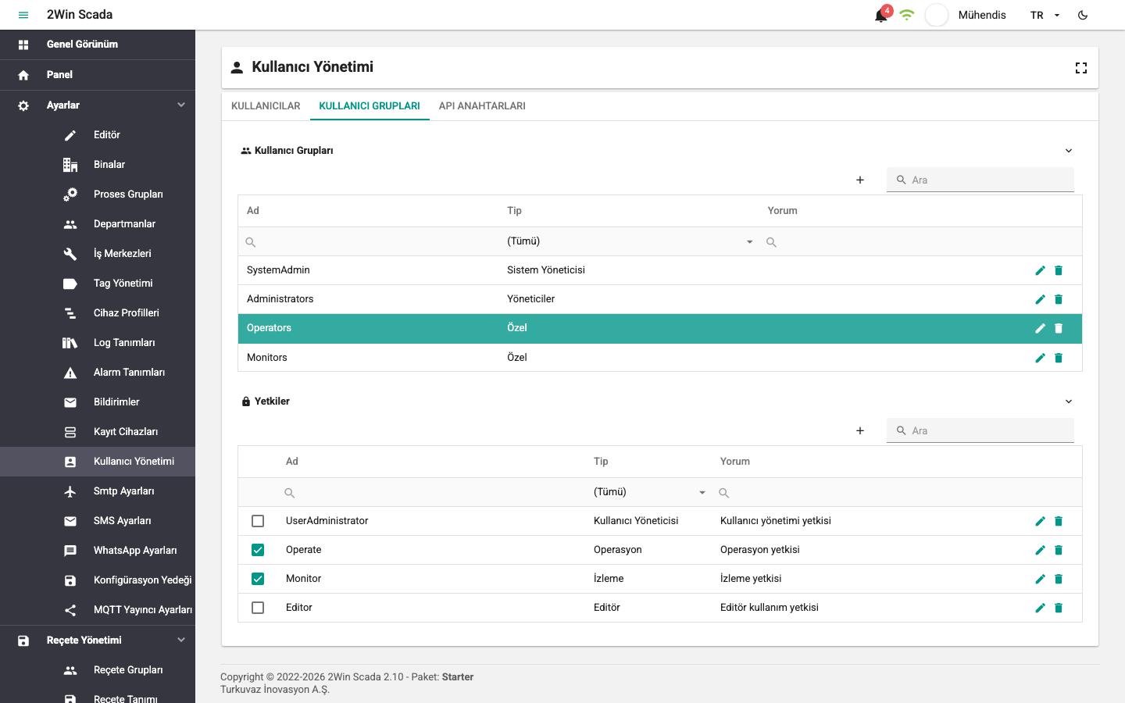This screenshot has height=703, width=1125.
Task: Open WhatsApp Ayarları settings
Action: tap(98, 551)
